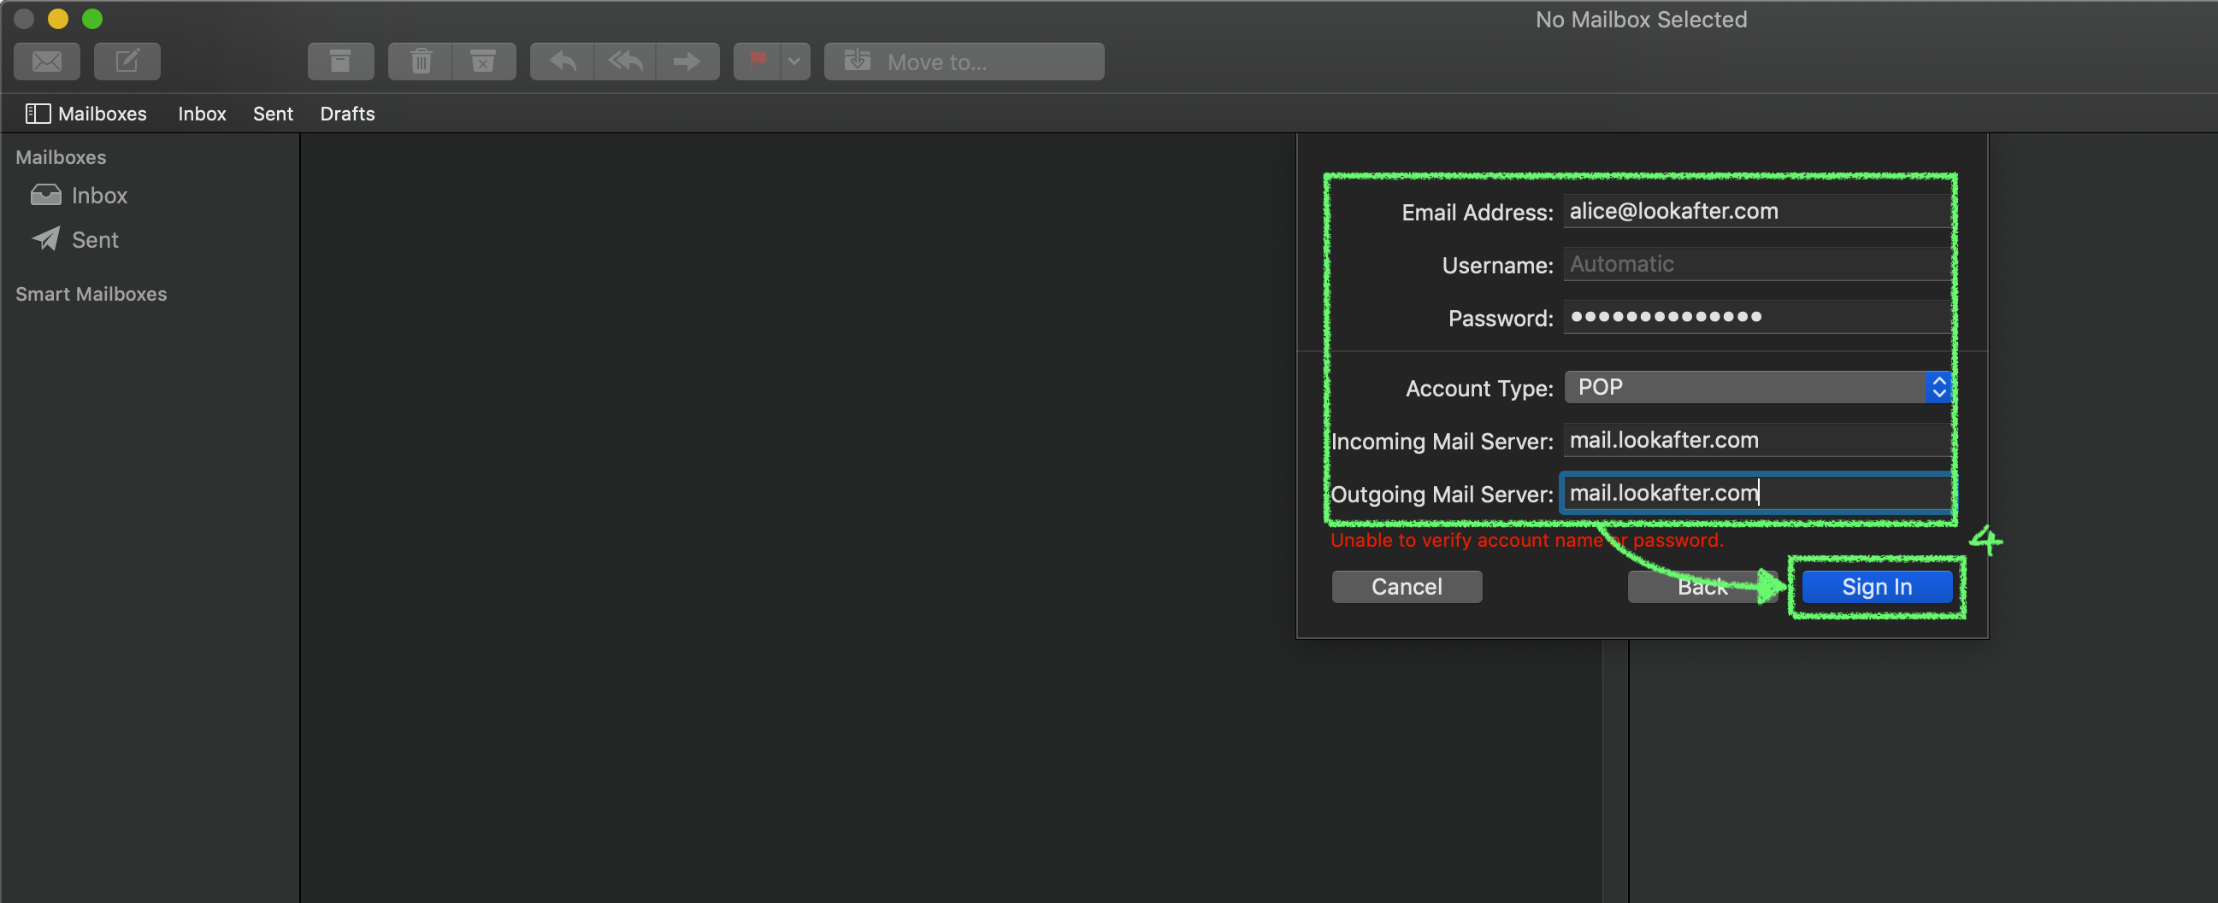Click into the Username field
Screen dimensions: 2218x903
pyautogui.click(x=1756, y=264)
